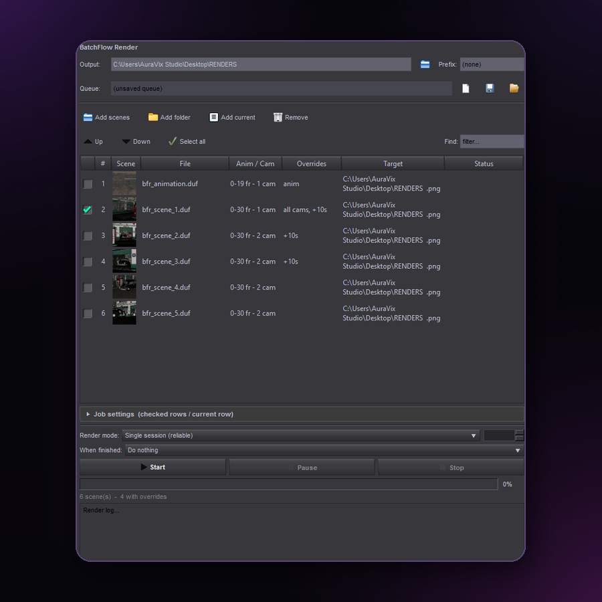The image size is (602, 602).
Task: Click the Find filter input field
Action: 492,142
